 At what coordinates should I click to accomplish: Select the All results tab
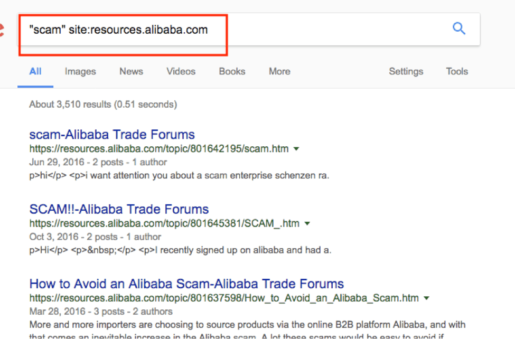[35, 71]
